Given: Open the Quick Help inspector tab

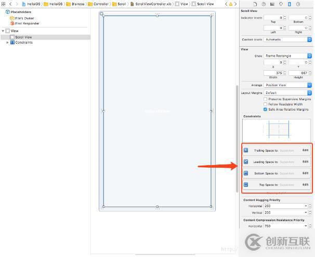Looking at the screenshot, I should coord(264,4).
